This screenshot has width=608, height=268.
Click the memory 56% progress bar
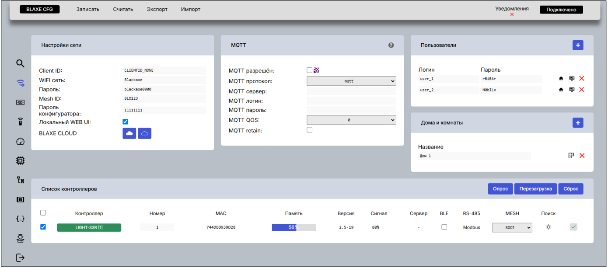pyautogui.click(x=294, y=227)
